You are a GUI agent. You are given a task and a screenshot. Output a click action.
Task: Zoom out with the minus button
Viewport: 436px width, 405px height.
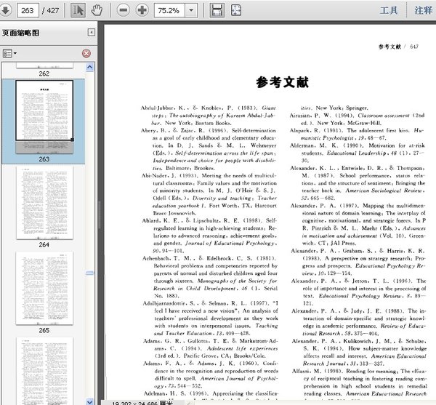point(123,10)
